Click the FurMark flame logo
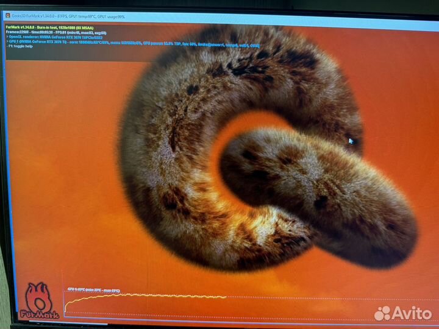This screenshot has width=439, height=329. 38,300
